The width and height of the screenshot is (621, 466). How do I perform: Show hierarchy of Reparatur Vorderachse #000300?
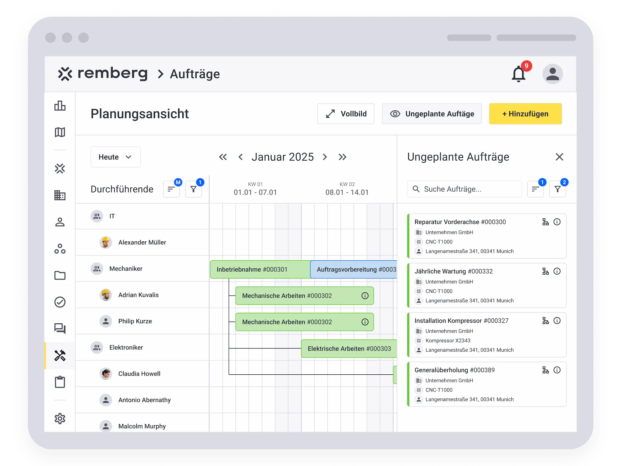[x=545, y=222]
